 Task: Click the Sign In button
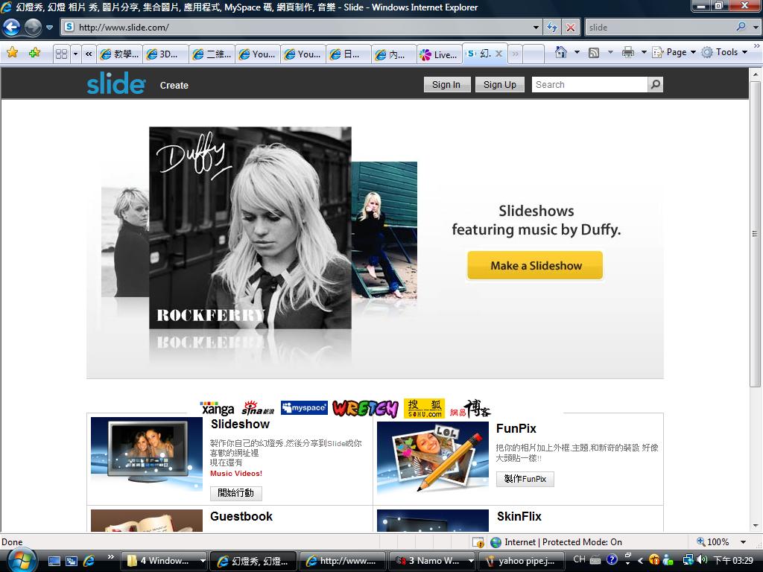446,85
